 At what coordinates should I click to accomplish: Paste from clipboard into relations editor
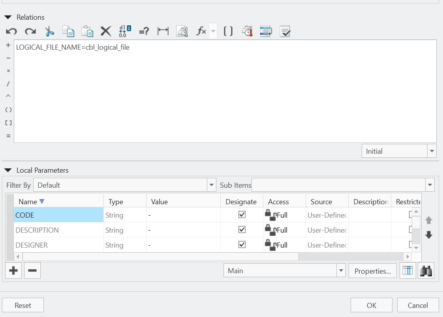coord(87,31)
